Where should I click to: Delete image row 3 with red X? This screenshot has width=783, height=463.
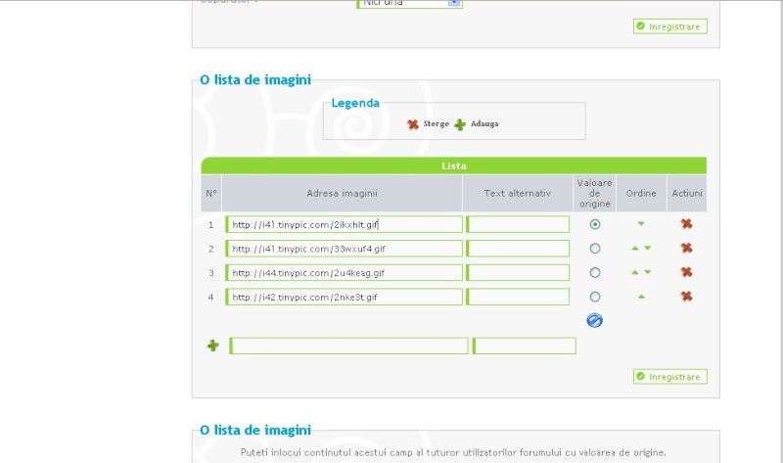click(x=687, y=272)
